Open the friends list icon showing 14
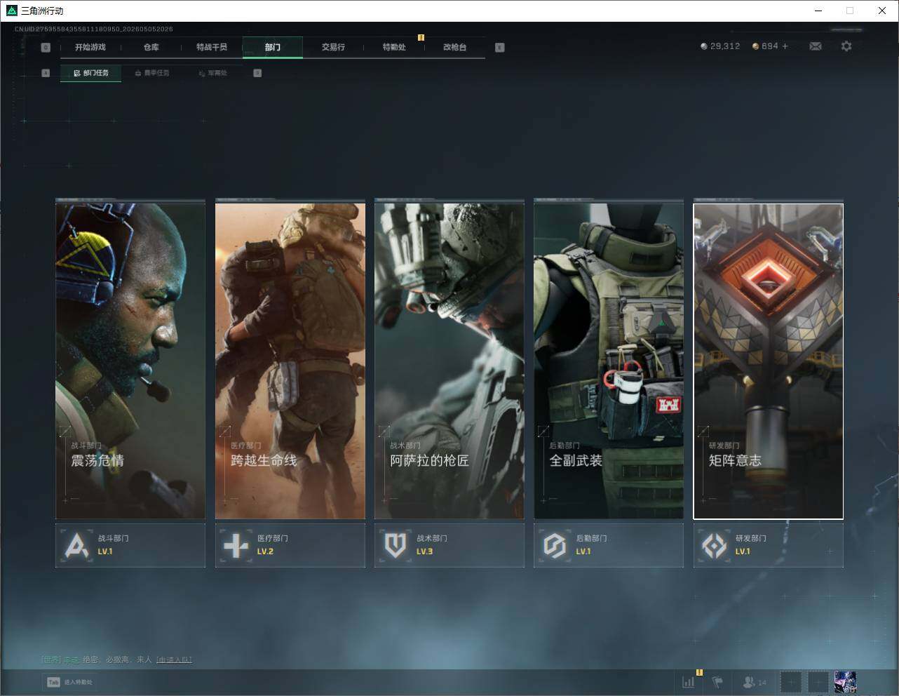This screenshot has height=696, width=899. click(x=755, y=681)
